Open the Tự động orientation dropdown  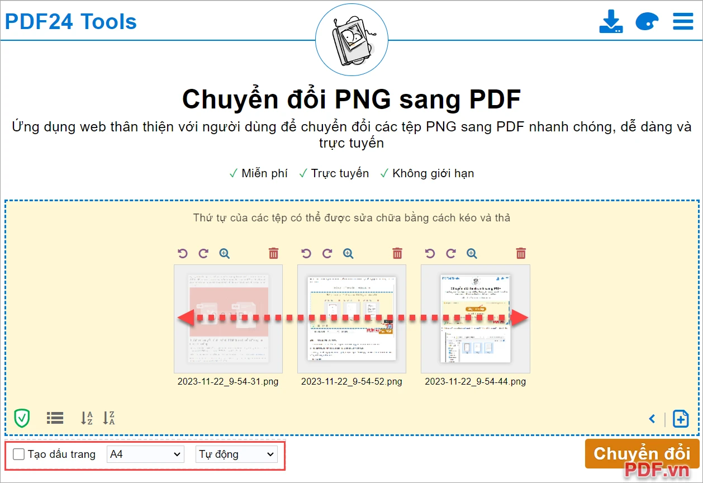click(x=236, y=454)
